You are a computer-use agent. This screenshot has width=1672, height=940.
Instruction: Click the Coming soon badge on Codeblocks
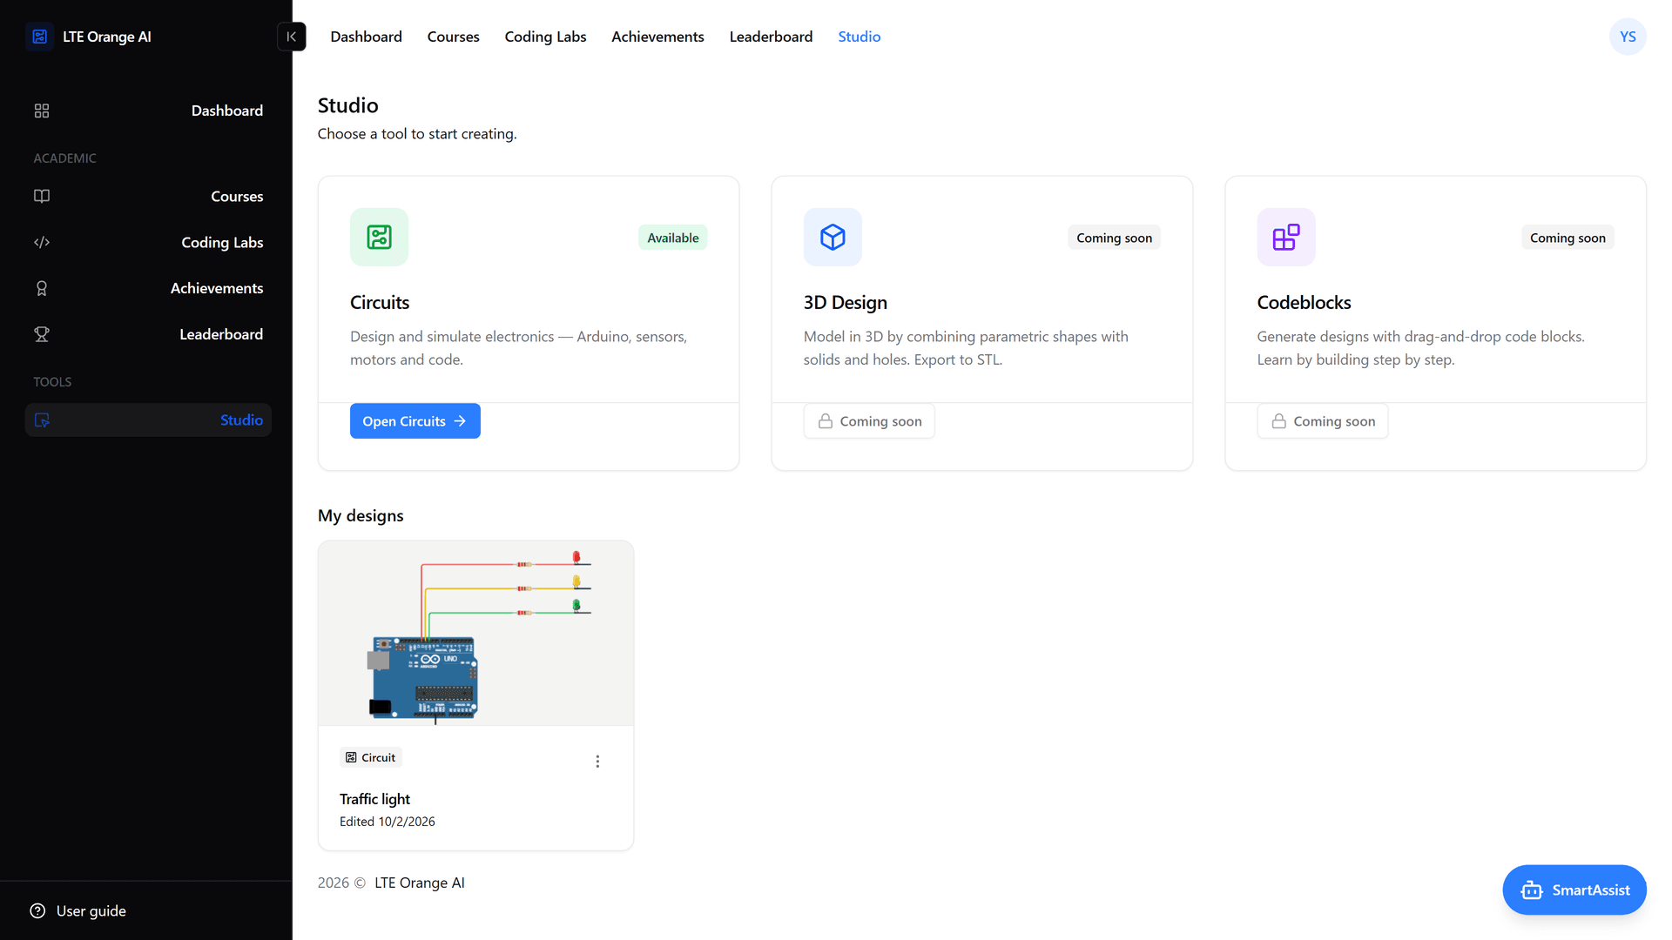pos(1567,238)
